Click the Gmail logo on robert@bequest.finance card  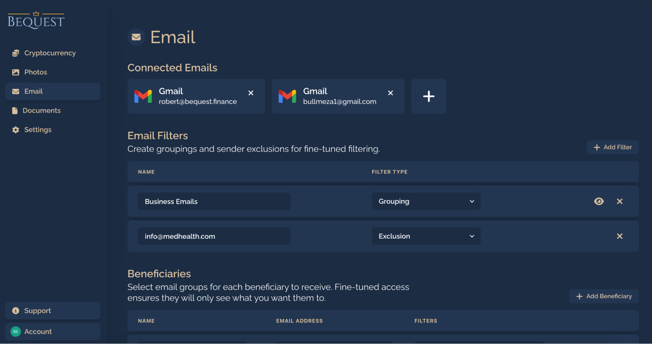[144, 96]
